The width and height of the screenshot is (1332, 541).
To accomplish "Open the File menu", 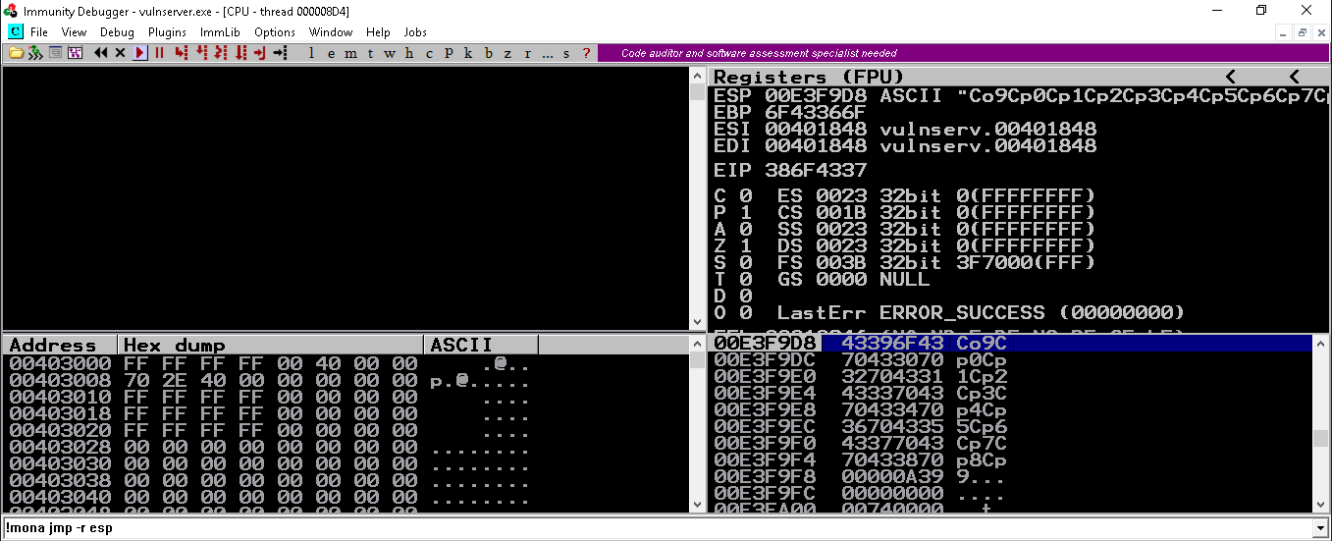I will (x=39, y=32).
